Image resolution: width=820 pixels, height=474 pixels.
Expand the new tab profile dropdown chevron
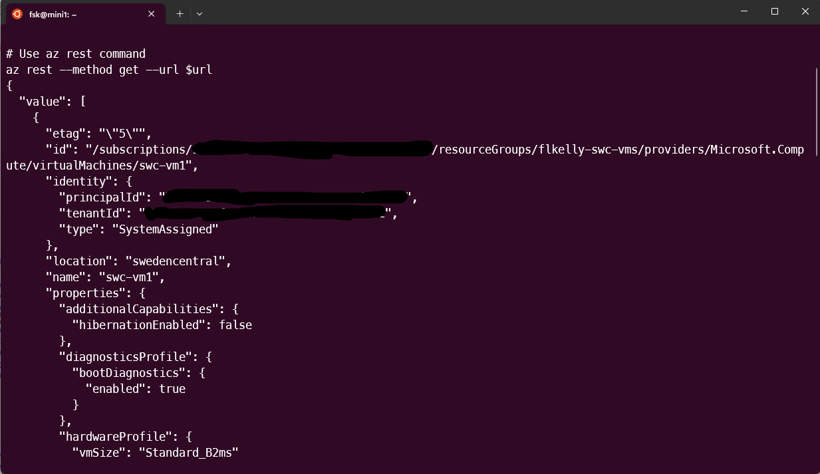pos(200,13)
